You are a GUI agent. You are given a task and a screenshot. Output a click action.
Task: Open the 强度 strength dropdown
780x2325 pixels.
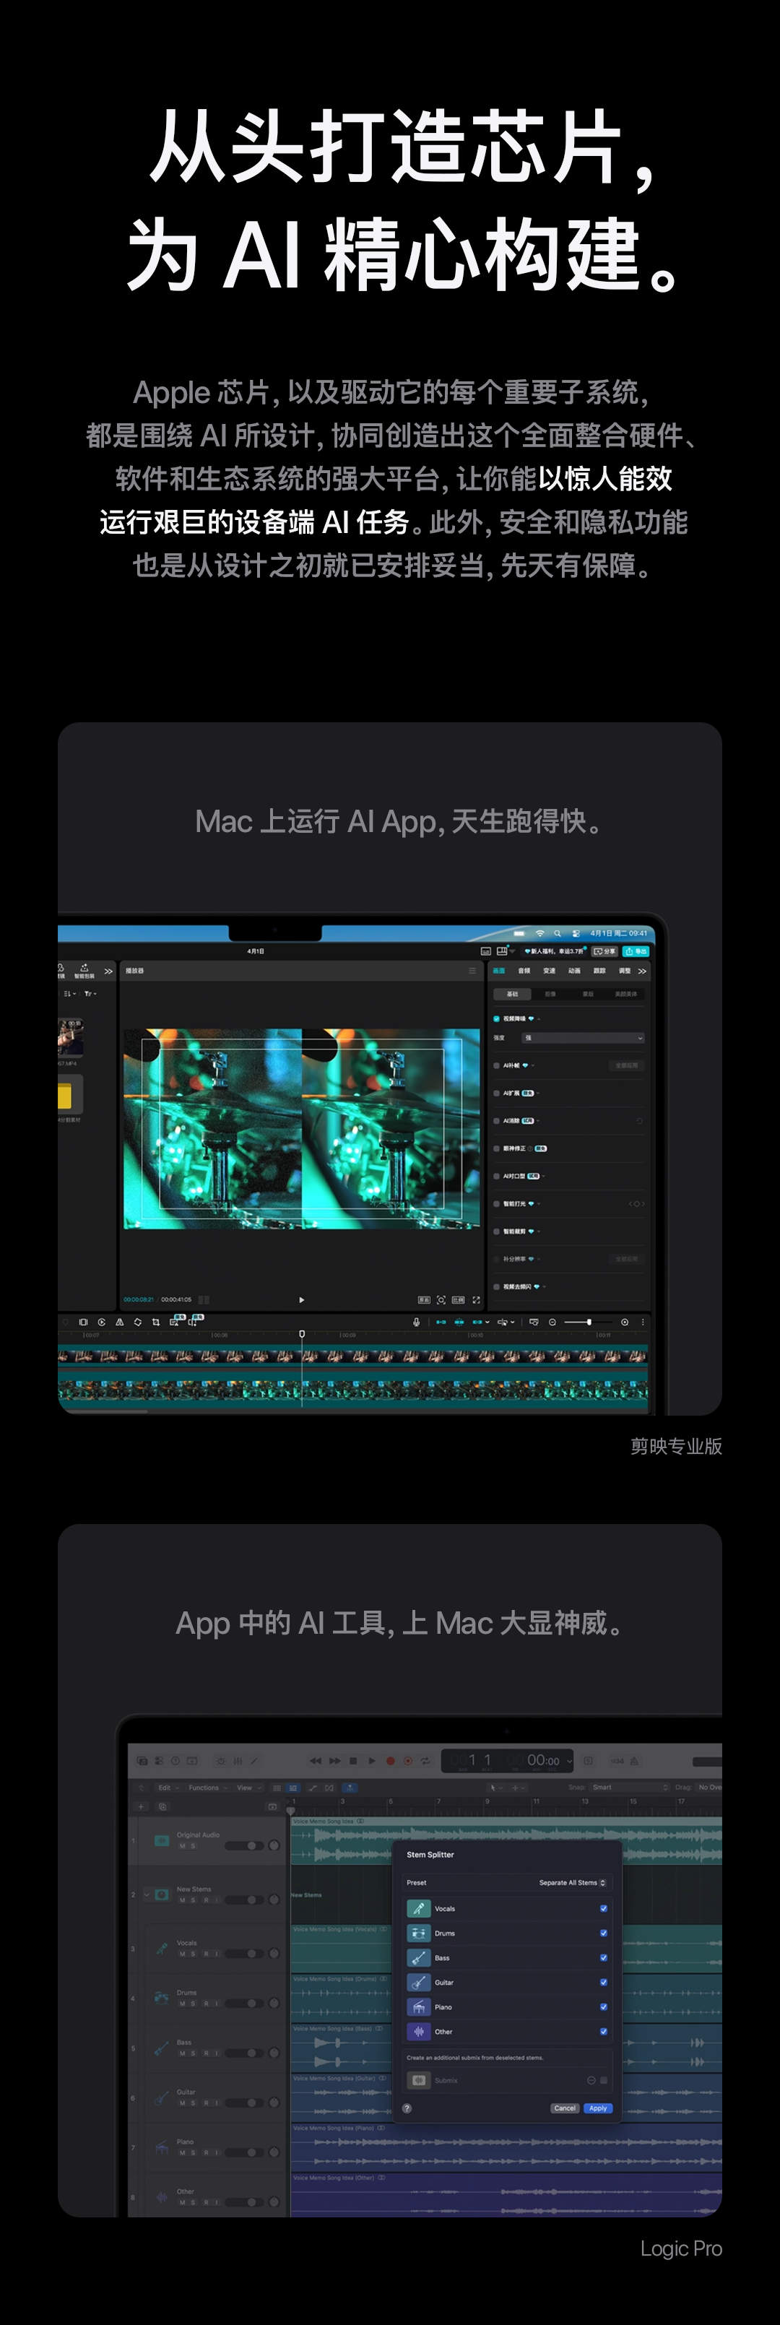[x=584, y=1038]
